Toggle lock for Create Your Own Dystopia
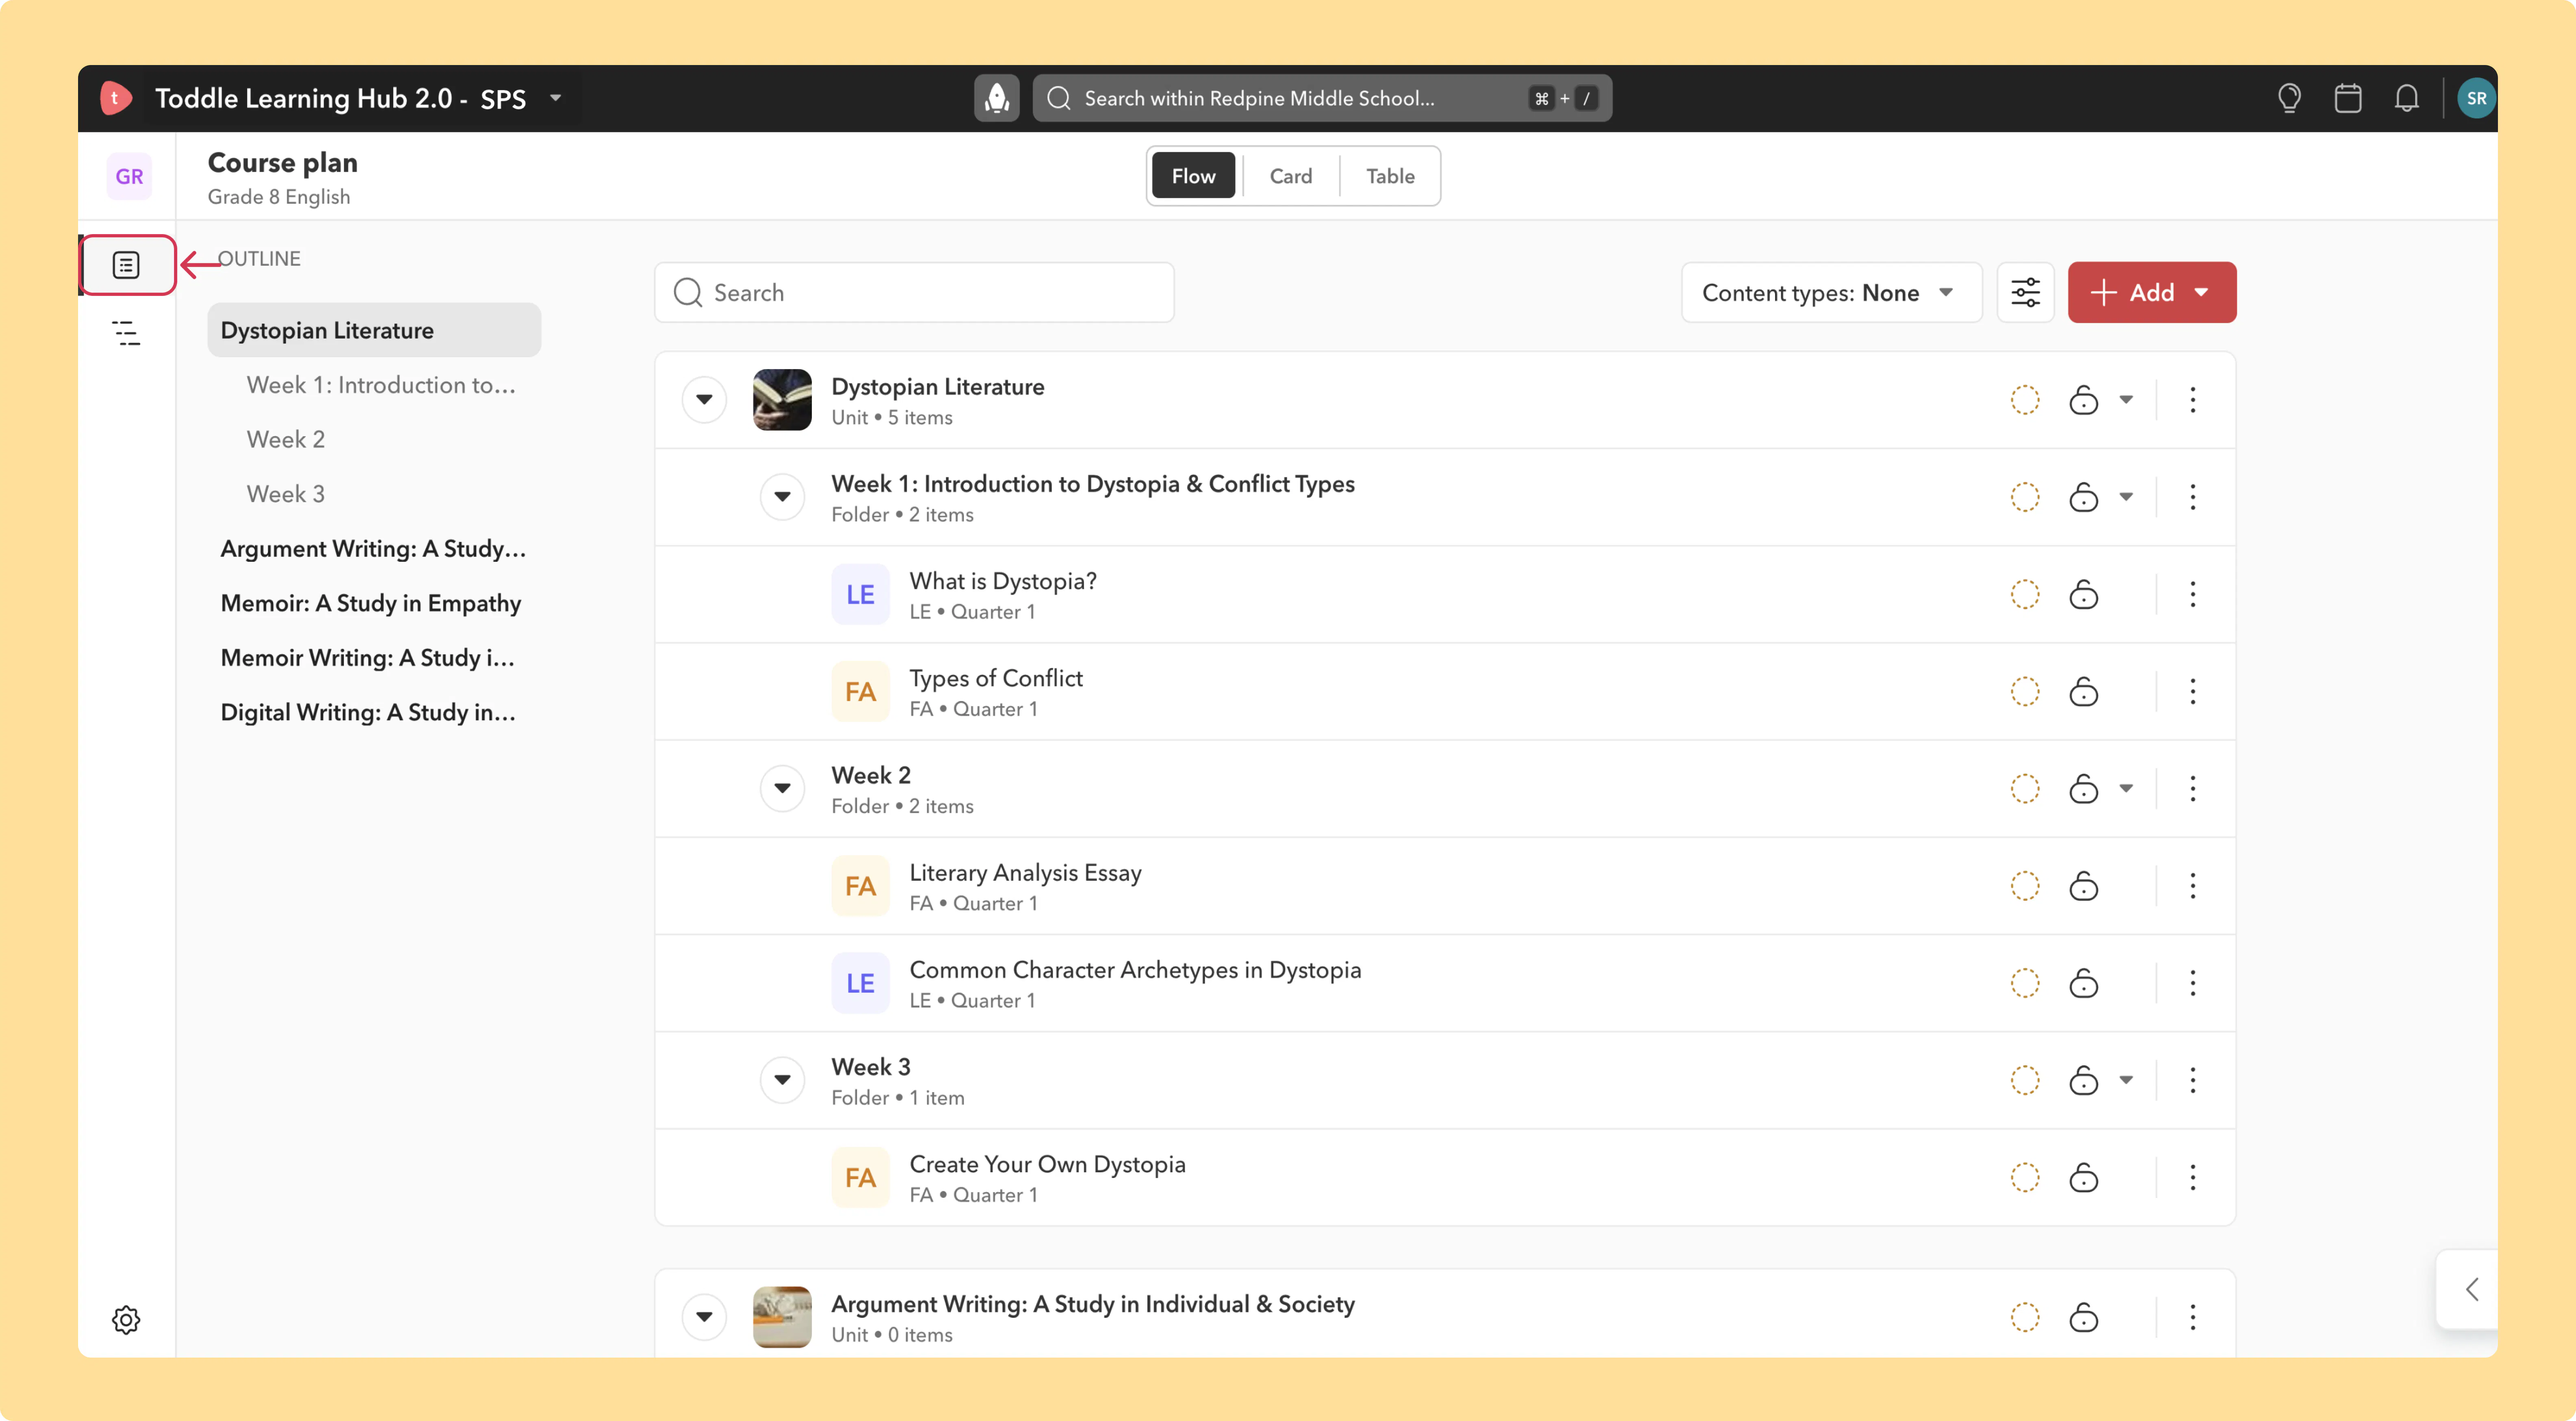2576x1421 pixels. [2084, 1177]
